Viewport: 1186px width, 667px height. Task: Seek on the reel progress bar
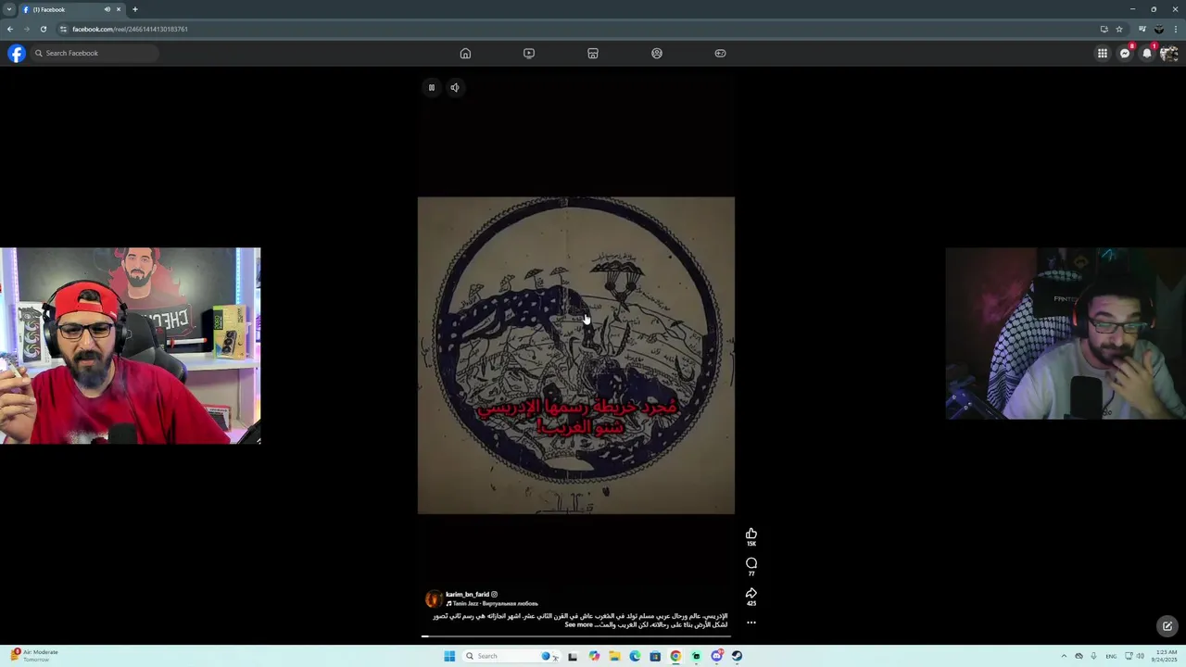[575, 636]
